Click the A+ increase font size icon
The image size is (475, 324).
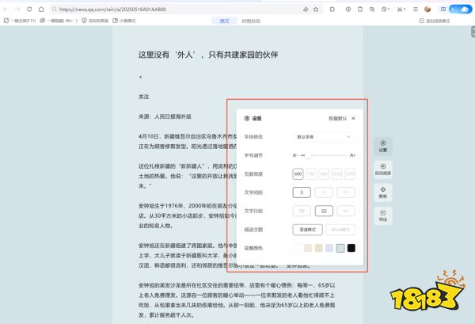click(352, 155)
